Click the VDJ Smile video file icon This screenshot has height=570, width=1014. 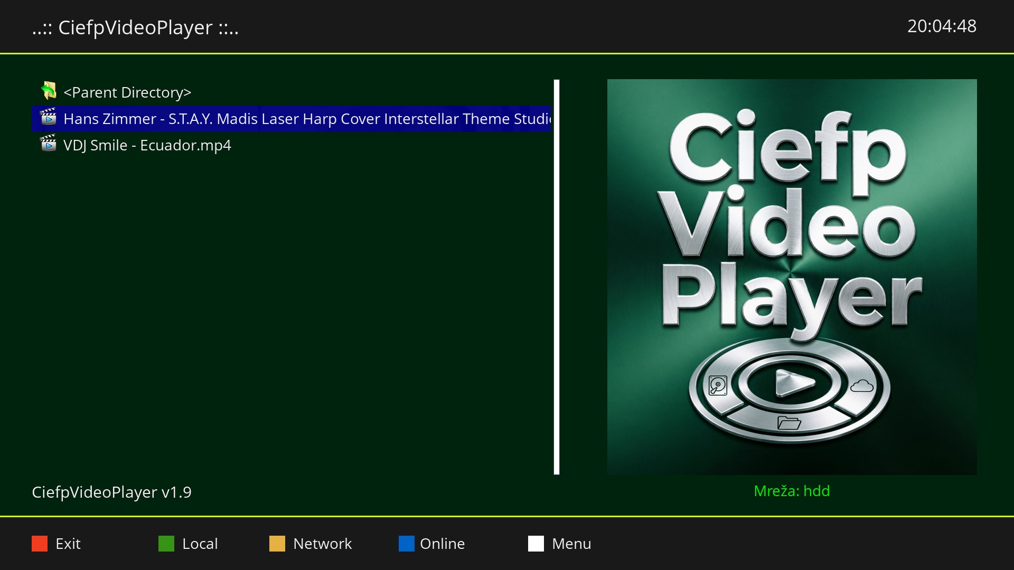tap(49, 144)
